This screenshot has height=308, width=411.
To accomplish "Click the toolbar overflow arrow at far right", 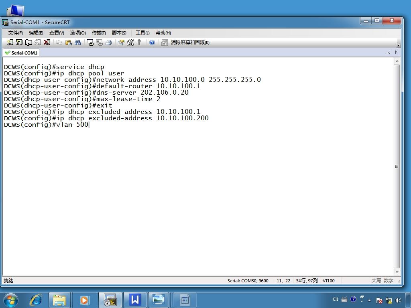I will click(x=399, y=45).
